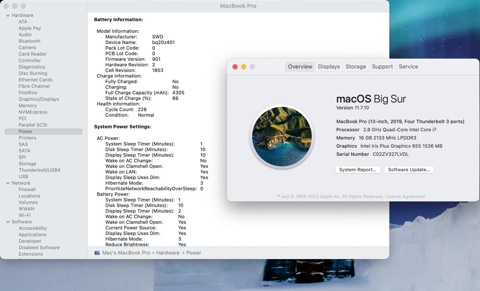Viewport: 480px width, 291px height.
Task: Go to the Service tab
Action: (408, 67)
